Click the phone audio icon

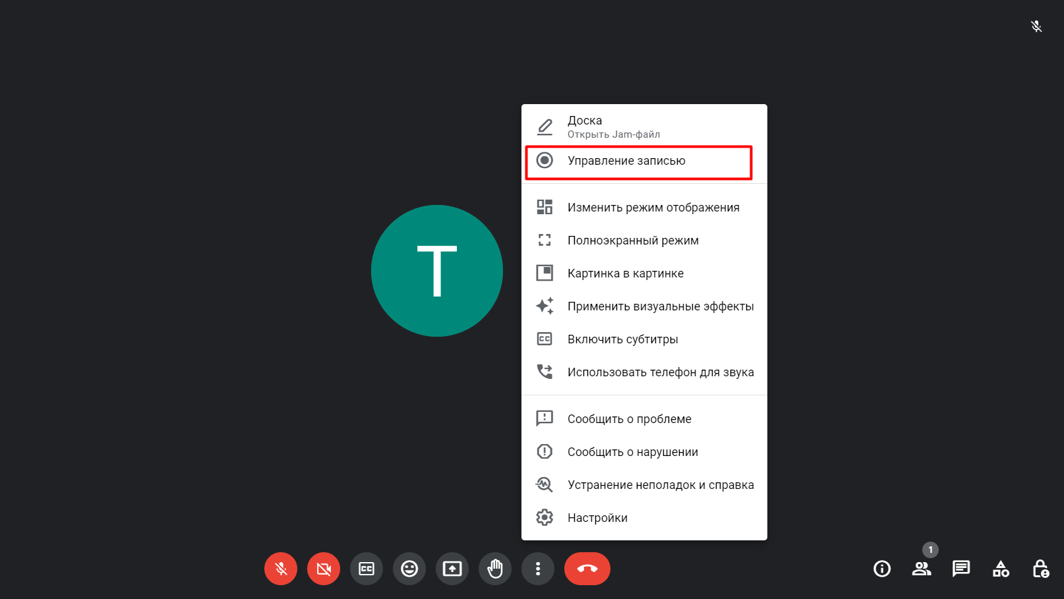point(545,372)
